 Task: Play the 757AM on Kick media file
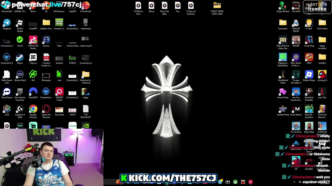[138, 8]
